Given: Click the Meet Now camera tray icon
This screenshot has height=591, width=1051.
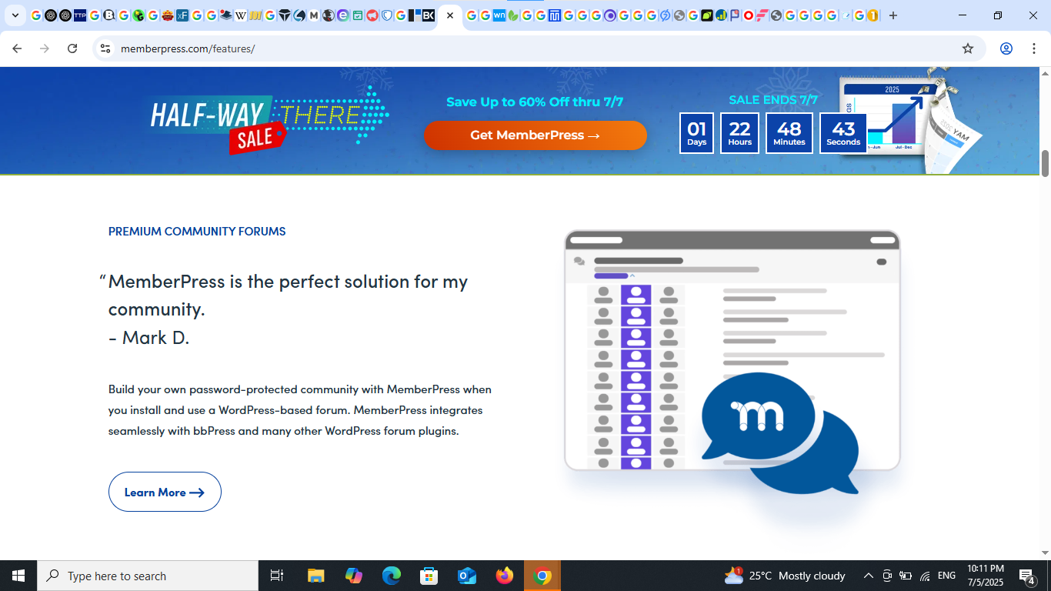Looking at the screenshot, I should coord(887,576).
